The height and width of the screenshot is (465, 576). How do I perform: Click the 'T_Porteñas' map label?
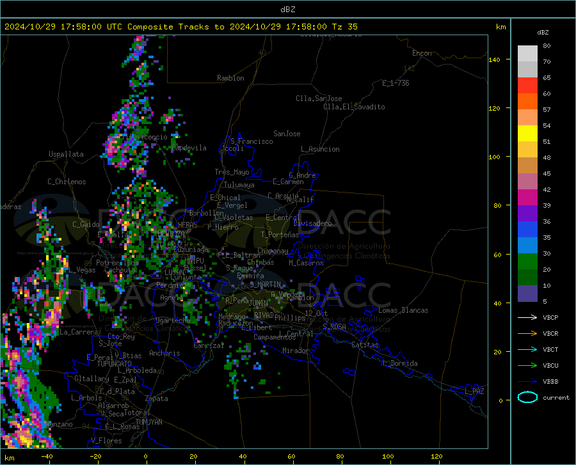pos(280,235)
